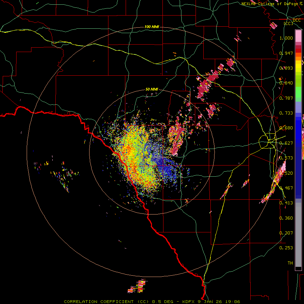The width and height of the screenshot is (304, 304).
Task: Pick the light pink swatch atop color bar
Action: coord(298,36)
